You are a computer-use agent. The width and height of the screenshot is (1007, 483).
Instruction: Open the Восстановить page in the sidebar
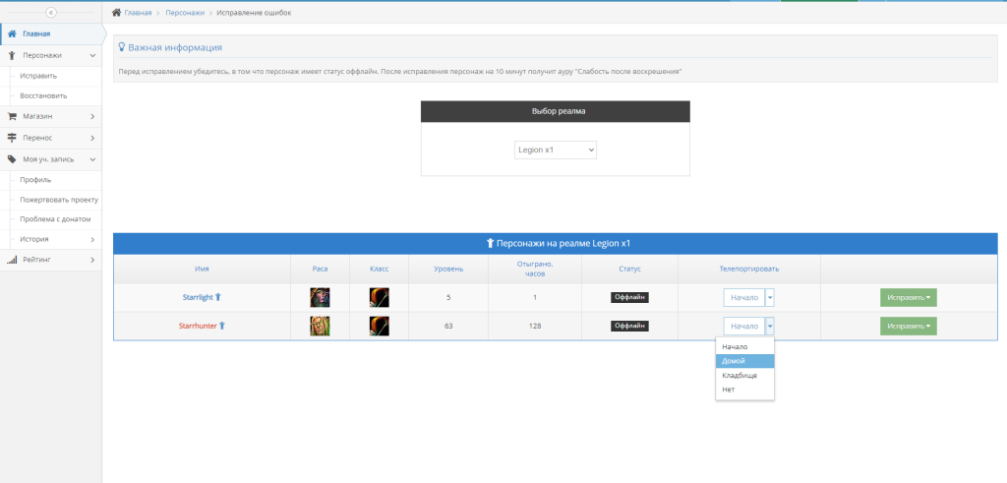[x=43, y=95]
